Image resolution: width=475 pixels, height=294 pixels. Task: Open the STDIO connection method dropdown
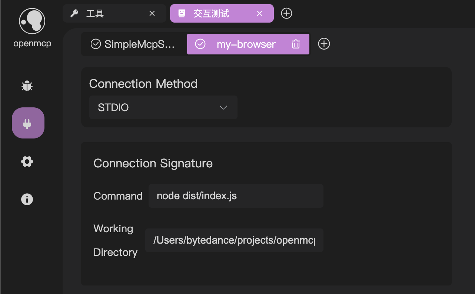click(163, 107)
